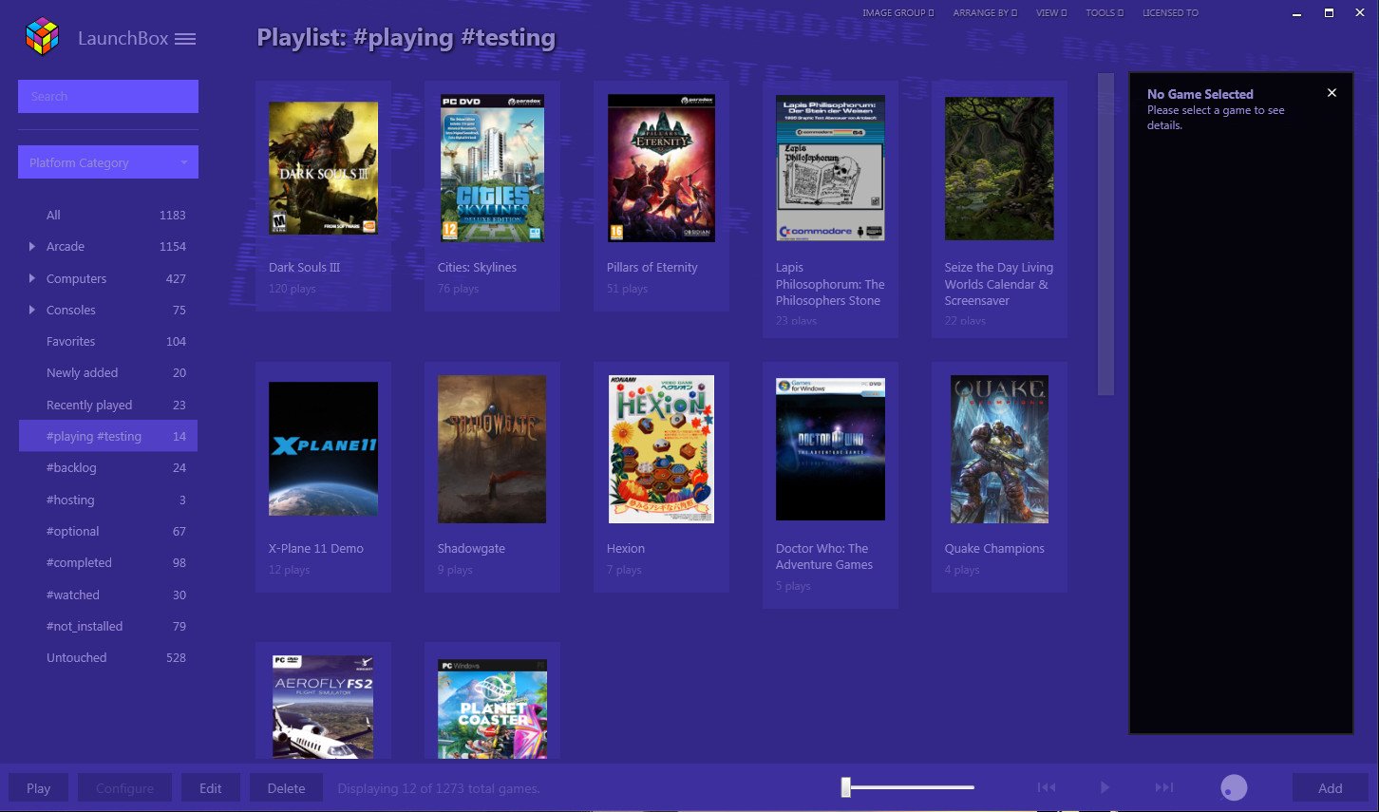
Task: Select the #optional playlist
Action: (x=108, y=531)
